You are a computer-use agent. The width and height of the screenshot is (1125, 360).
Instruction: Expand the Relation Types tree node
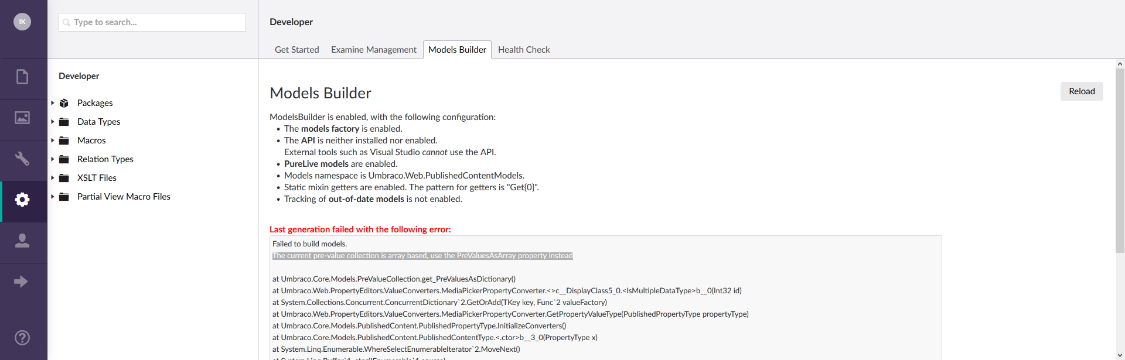[x=52, y=159]
